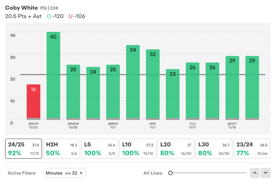Screen dimensions: 275x181
Task: Click the Active Filters label
Action: [22, 173]
